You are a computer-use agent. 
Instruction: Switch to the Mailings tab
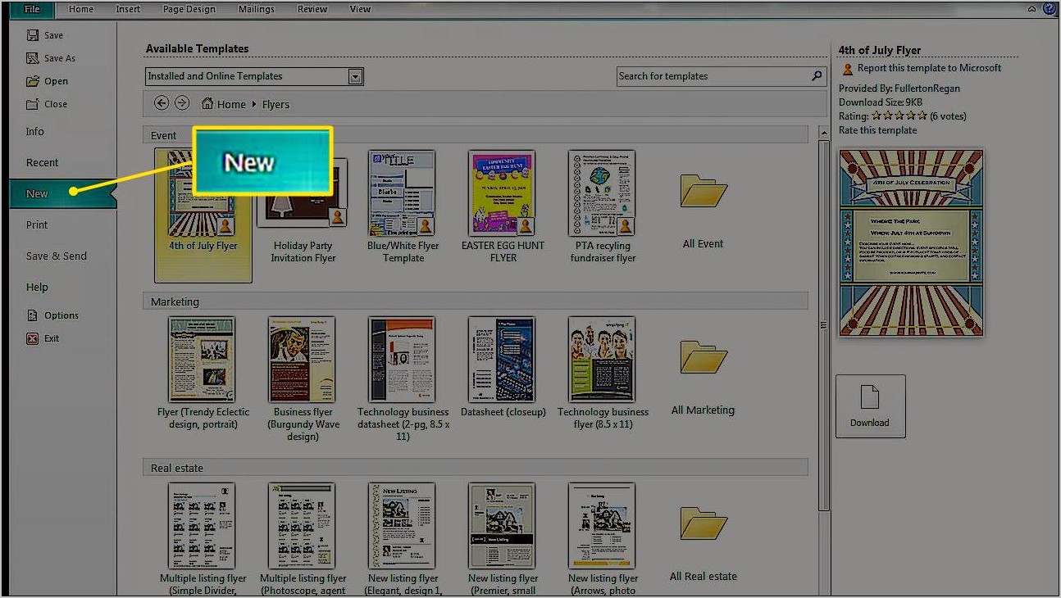pyautogui.click(x=258, y=9)
